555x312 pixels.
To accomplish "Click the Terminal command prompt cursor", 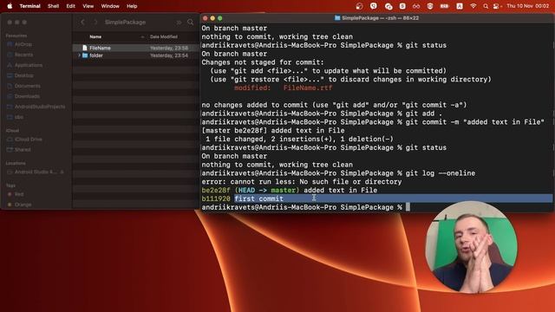I will pyautogui.click(x=408, y=207).
